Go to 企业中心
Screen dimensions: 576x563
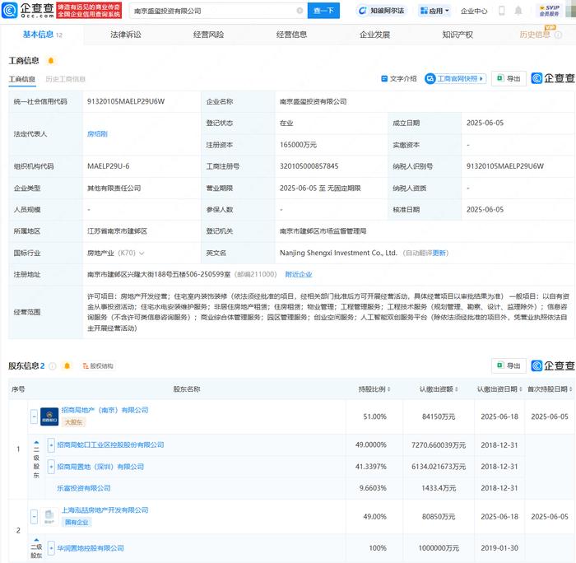coord(474,11)
